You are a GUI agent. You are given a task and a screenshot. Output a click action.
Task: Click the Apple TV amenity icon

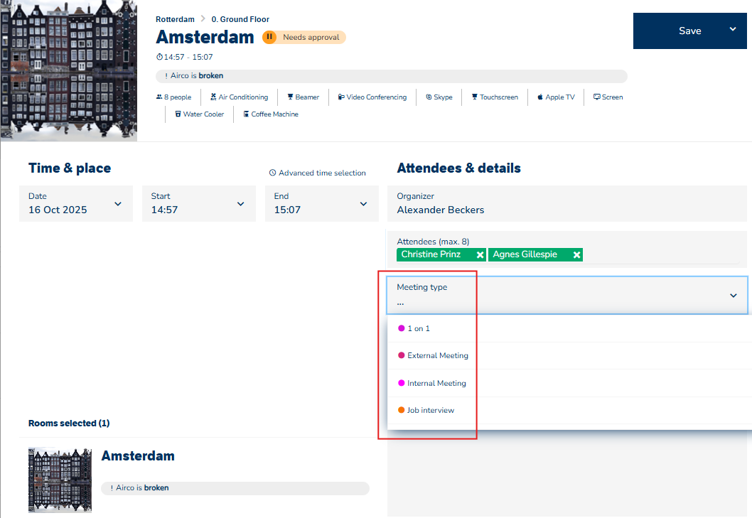point(540,97)
